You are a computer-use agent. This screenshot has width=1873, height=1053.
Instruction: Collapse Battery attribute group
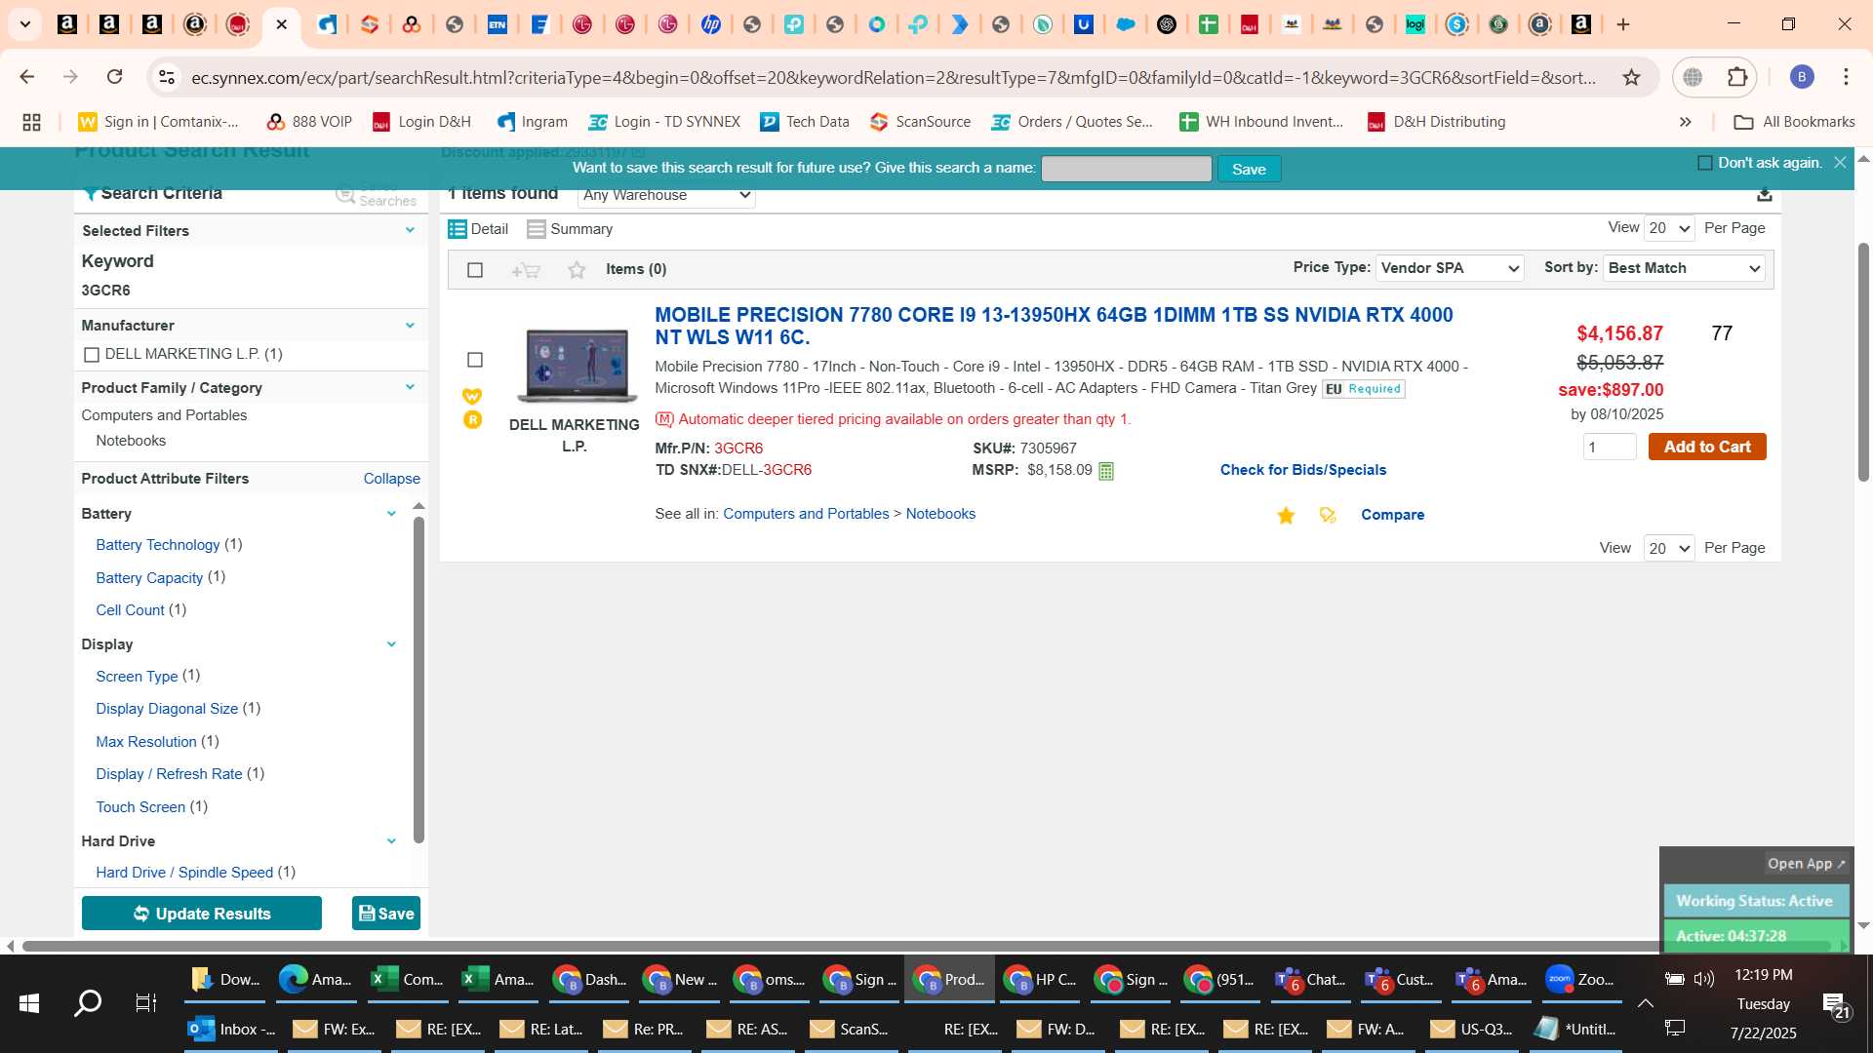(x=391, y=514)
